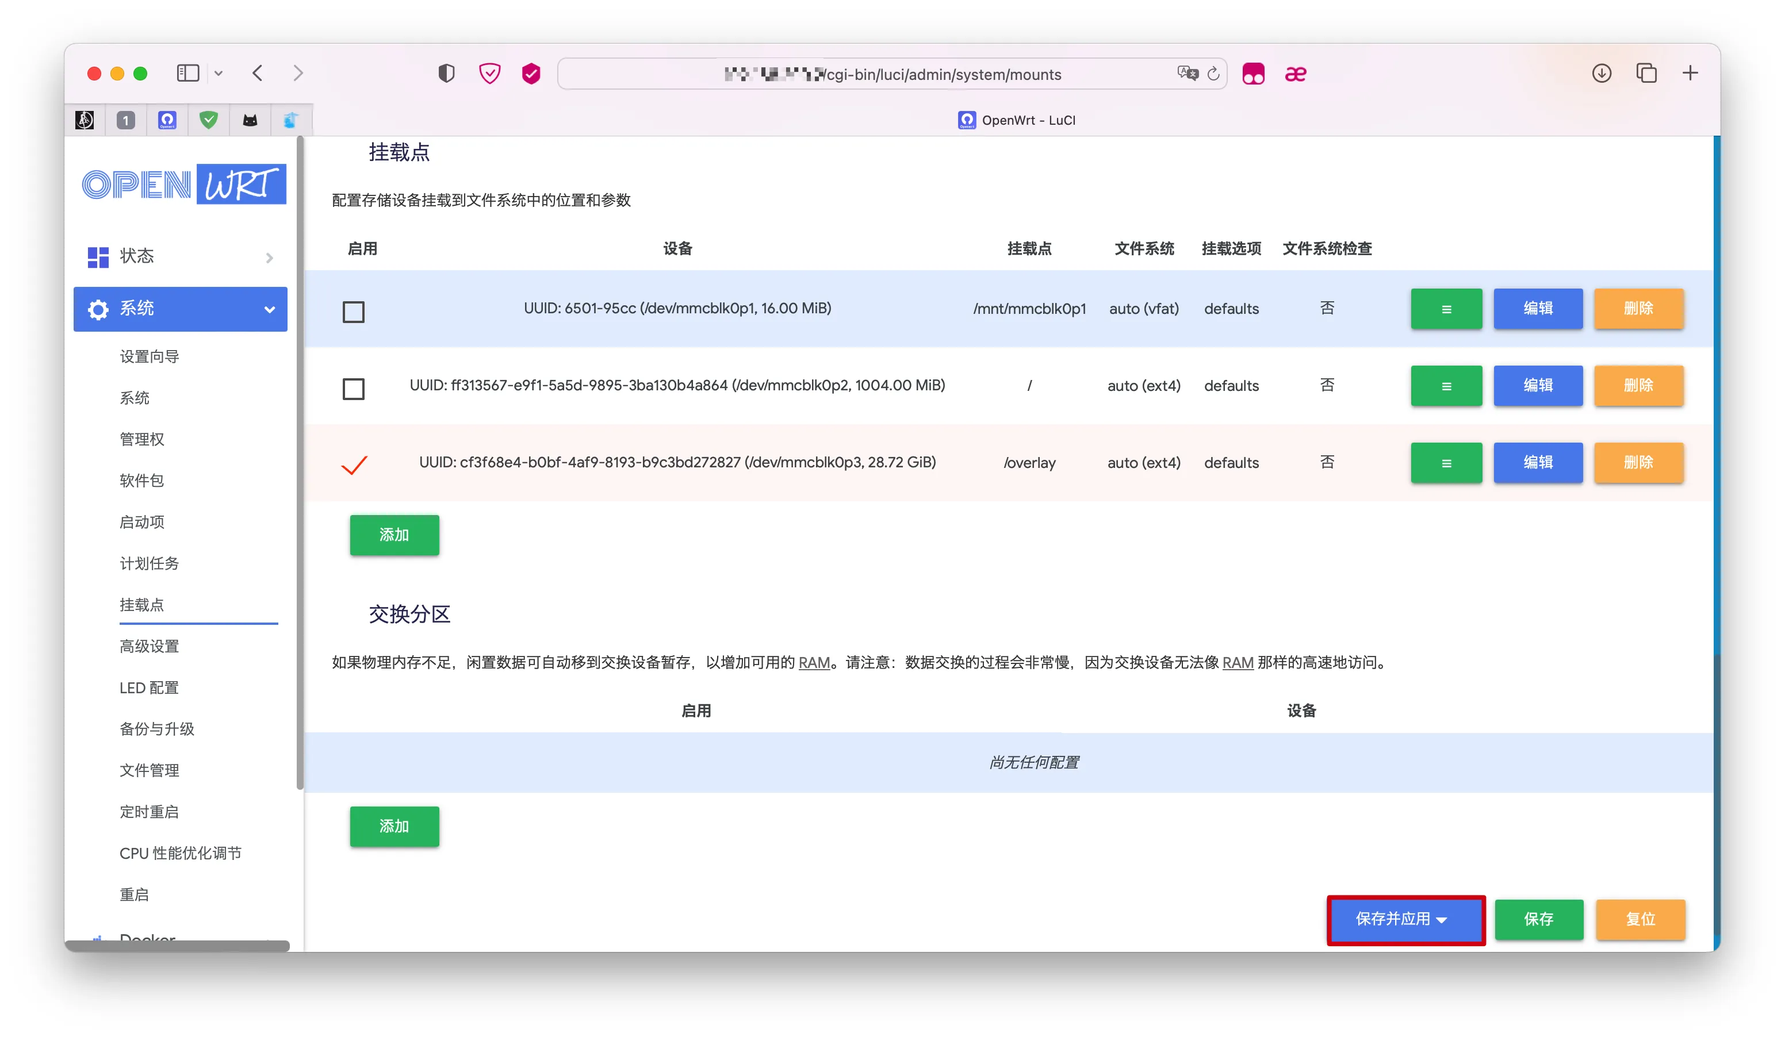The width and height of the screenshot is (1785, 1037).
Task: Click the green reorder handle for /overlay row
Action: pyautogui.click(x=1446, y=463)
